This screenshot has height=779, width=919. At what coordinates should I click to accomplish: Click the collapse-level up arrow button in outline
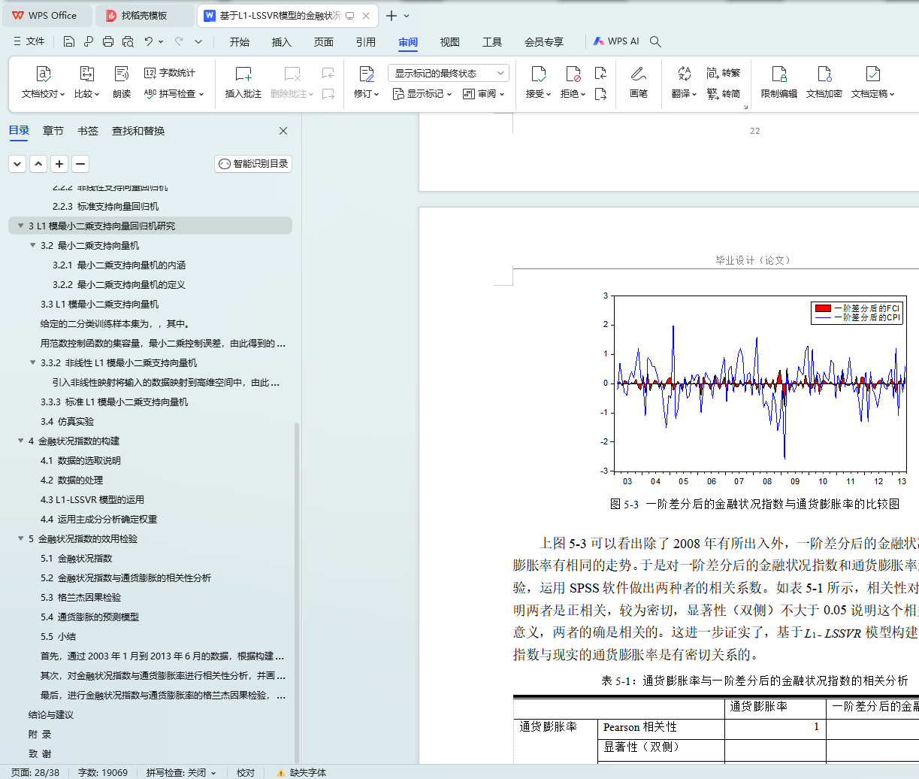click(38, 164)
